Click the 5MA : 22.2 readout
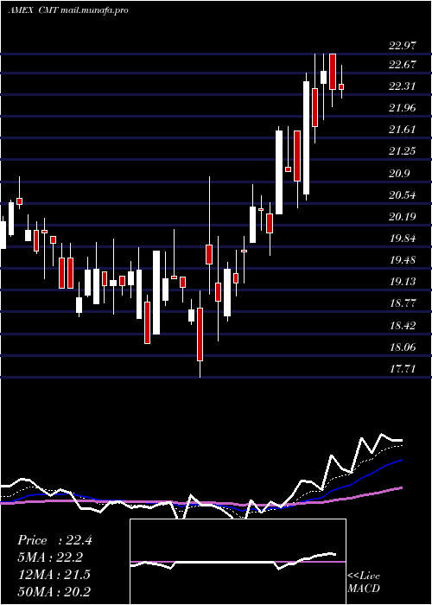This screenshot has height=605, width=432. 50,557
